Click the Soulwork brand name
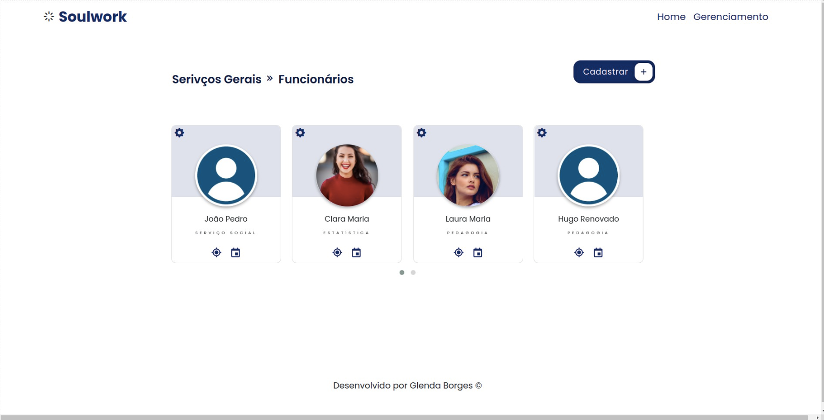The image size is (824, 420). click(93, 17)
